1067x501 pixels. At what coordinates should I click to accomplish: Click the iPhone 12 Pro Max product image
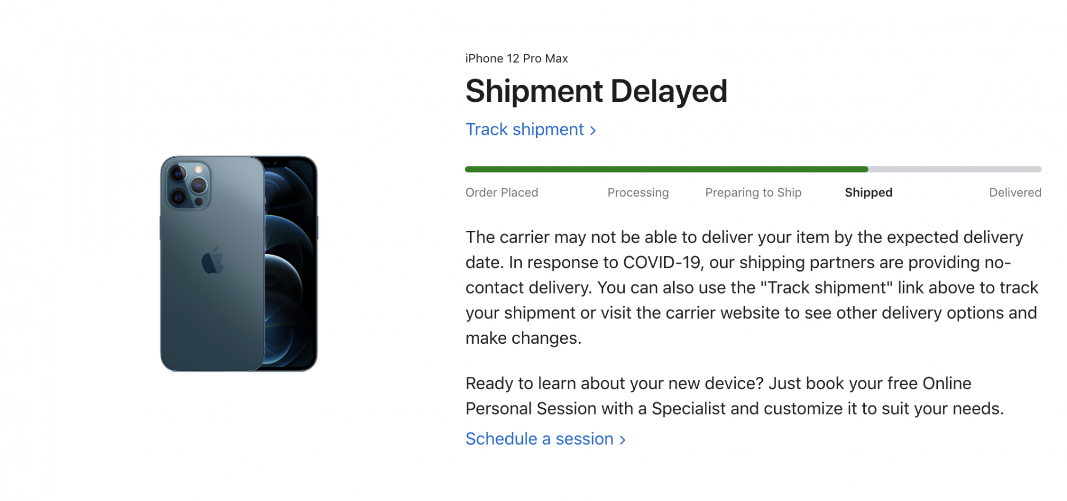(238, 264)
